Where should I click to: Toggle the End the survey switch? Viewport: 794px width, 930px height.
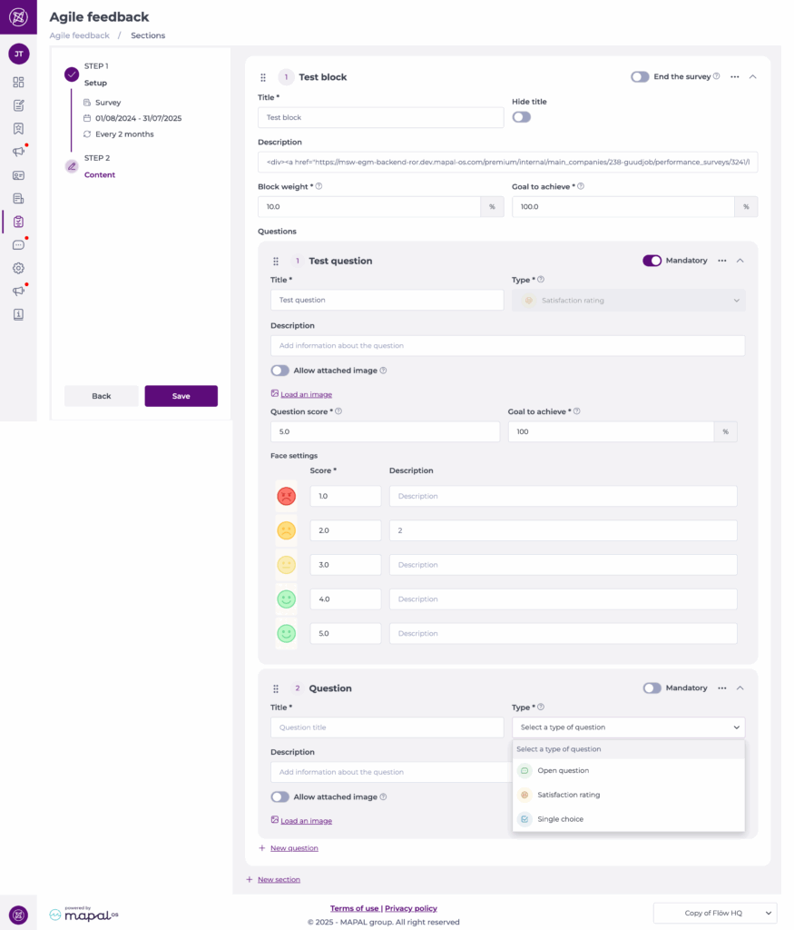tap(640, 77)
